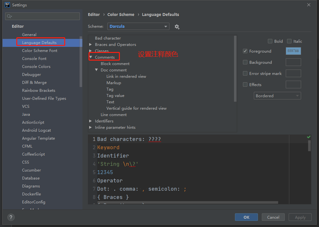Image resolution: width=319 pixels, height=227 pixels.
Task: Click the preview horizontal scrollbar
Action: click(x=188, y=202)
